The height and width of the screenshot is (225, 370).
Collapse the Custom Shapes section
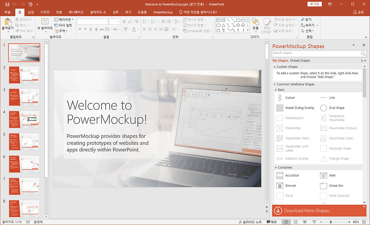point(274,67)
